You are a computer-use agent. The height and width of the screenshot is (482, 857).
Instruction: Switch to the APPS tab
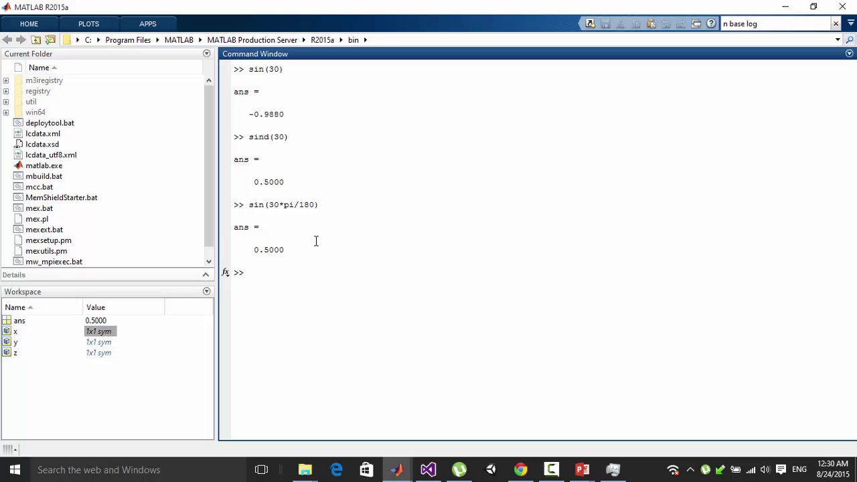(x=148, y=24)
